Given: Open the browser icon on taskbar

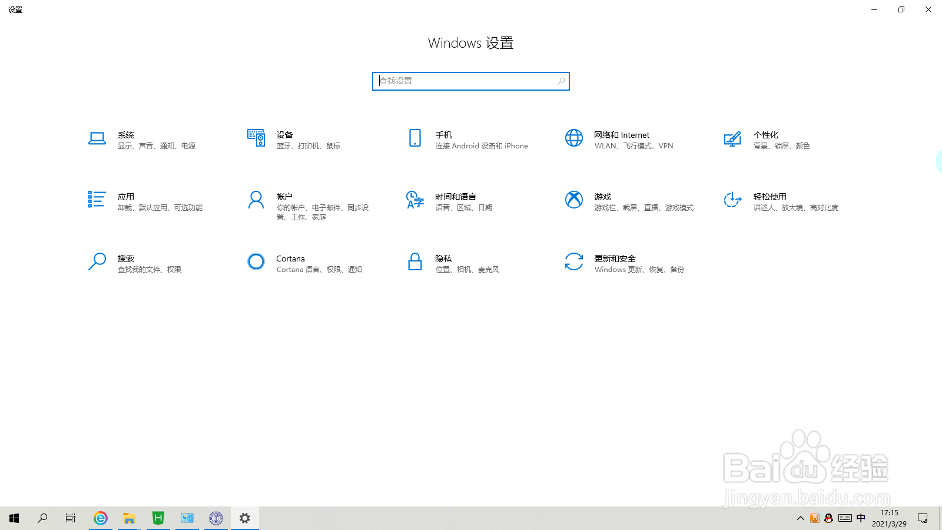Looking at the screenshot, I should click(101, 518).
